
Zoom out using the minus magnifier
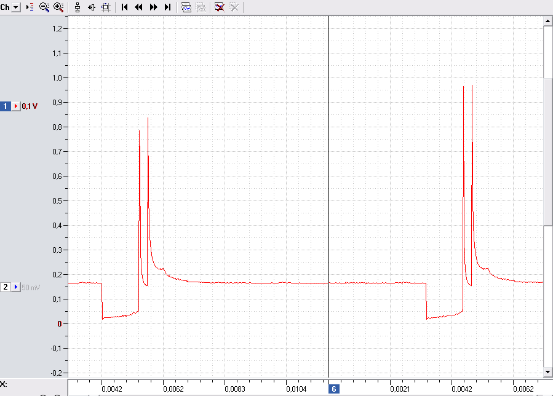[x=44, y=7]
